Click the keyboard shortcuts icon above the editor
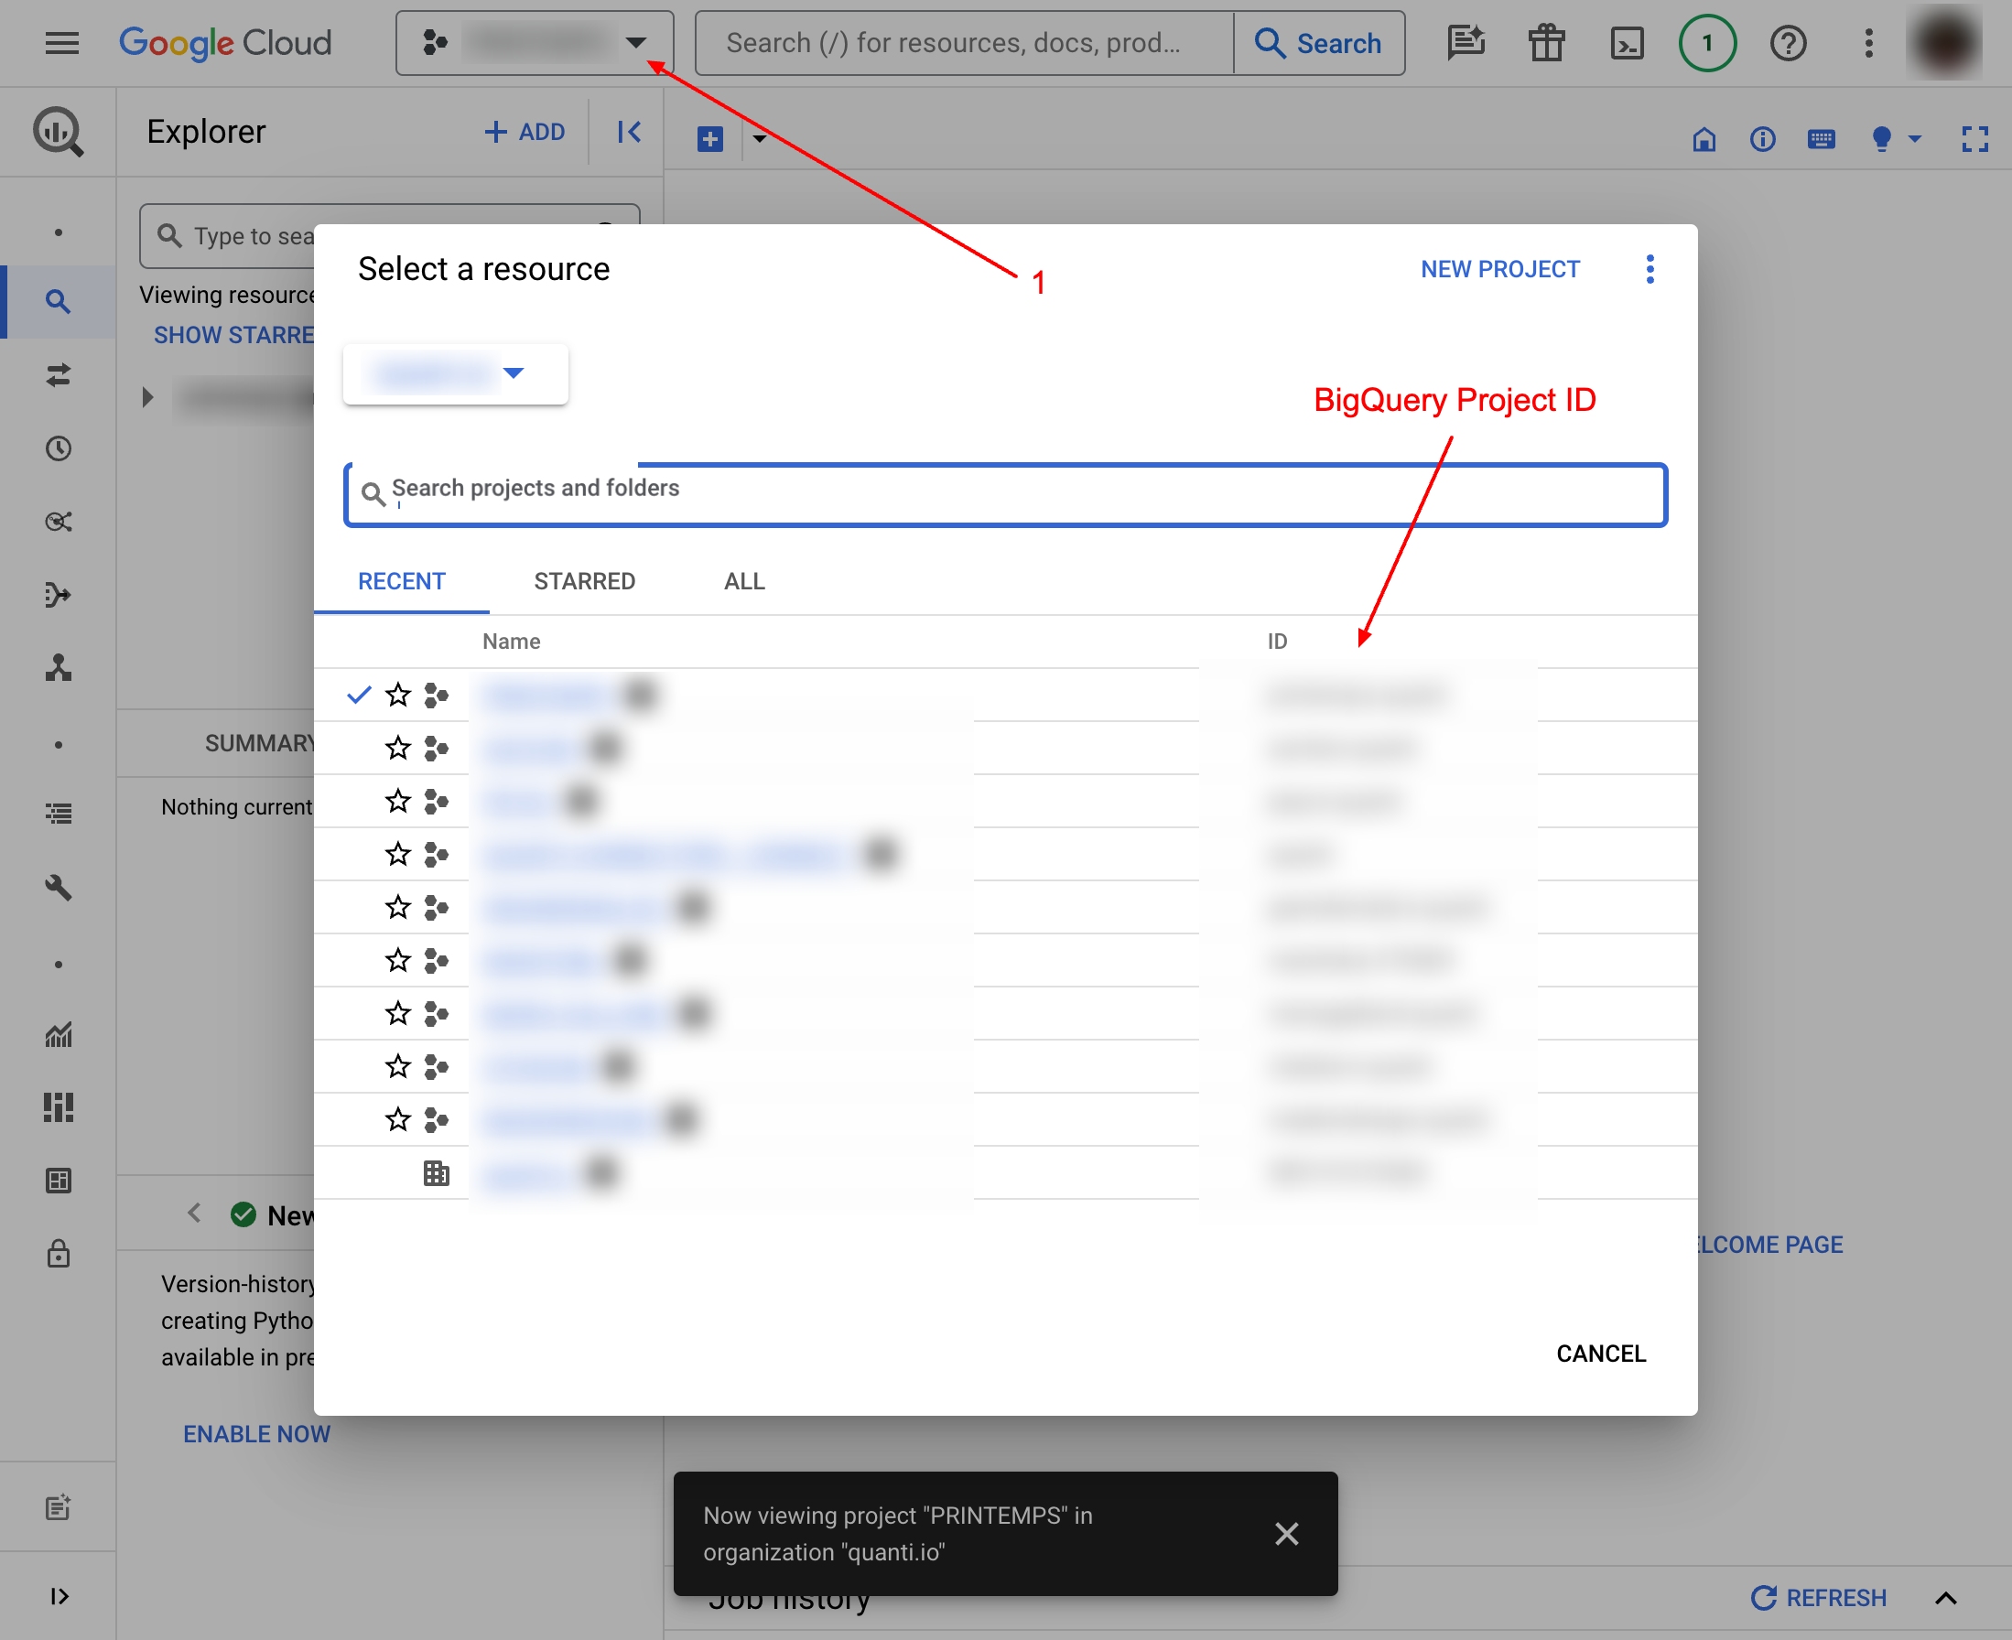The image size is (2012, 1640). pos(1820,139)
